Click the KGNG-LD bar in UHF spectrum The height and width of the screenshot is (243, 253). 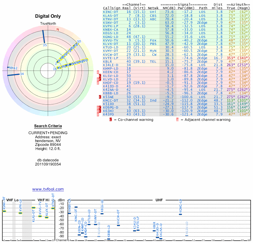180,214
